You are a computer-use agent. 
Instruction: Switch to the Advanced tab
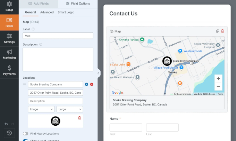coord(47,12)
